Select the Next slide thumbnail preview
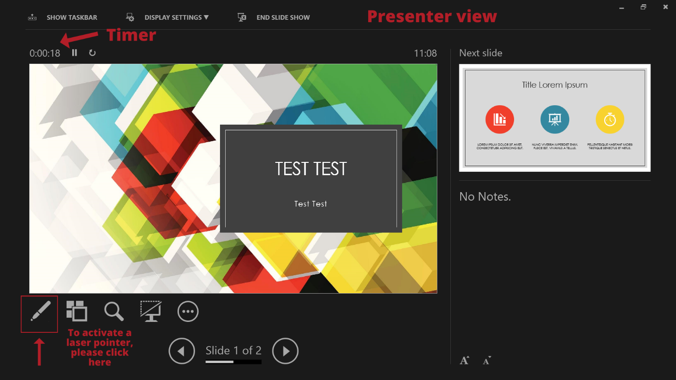Viewport: 676px width, 380px height. click(555, 118)
